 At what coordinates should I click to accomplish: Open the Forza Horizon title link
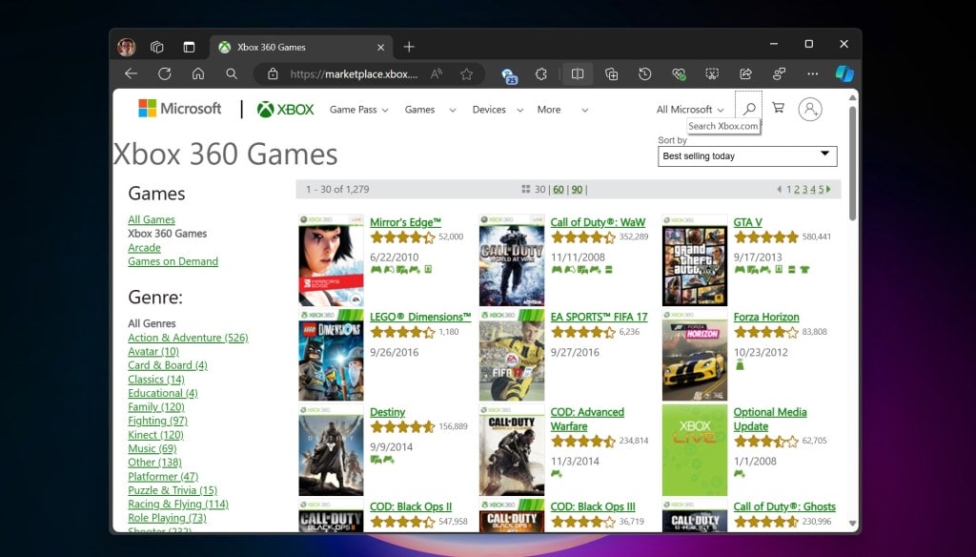pyautogui.click(x=766, y=317)
